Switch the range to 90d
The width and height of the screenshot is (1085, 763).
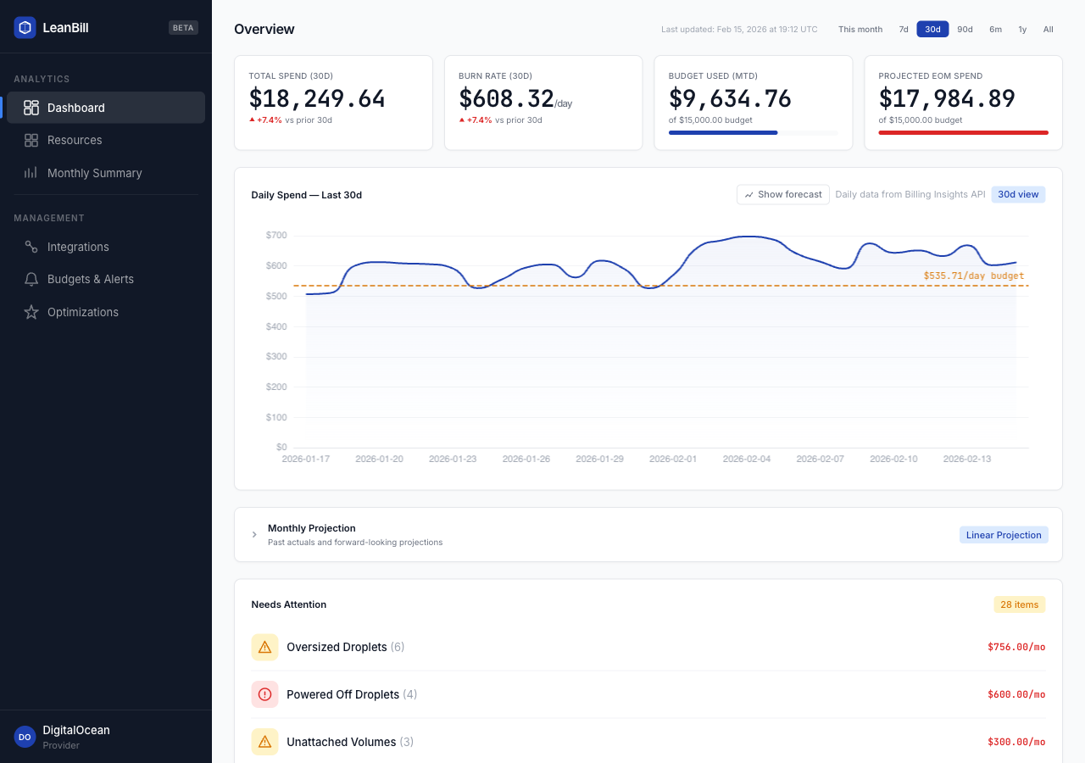965,29
